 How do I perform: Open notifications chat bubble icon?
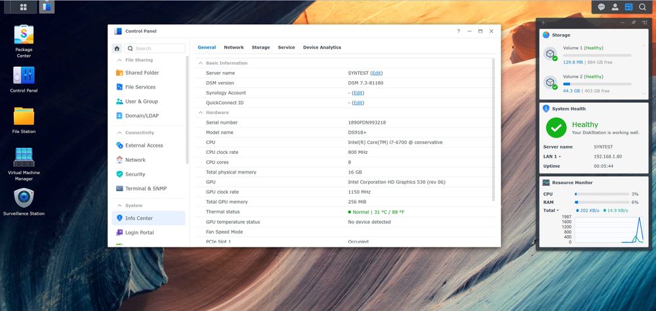point(601,7)
